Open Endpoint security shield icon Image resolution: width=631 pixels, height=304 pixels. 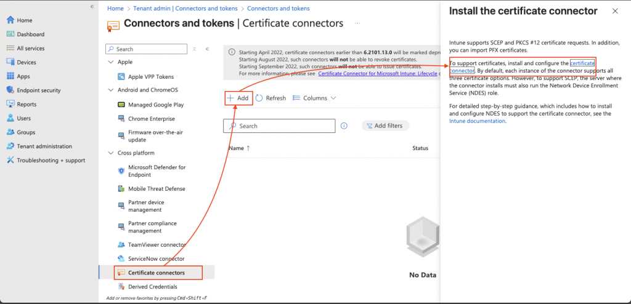click(10, 90)
